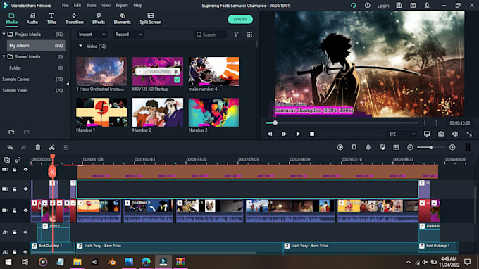The image size is (479, 269).
Task: Open the Import dropdown
Action: click(x=92, y=35)
